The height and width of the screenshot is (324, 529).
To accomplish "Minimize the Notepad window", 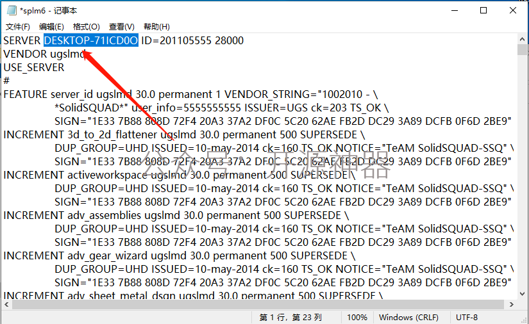I will click(x=455, y=10).
